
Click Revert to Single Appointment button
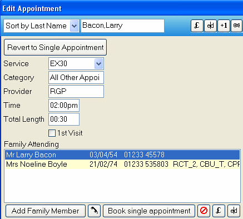[x=55, y=47]
